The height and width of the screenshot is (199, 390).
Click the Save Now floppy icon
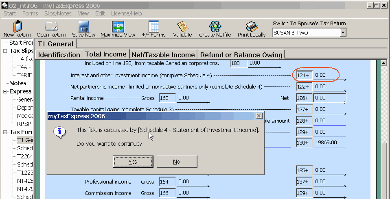(x=83, y=27)
